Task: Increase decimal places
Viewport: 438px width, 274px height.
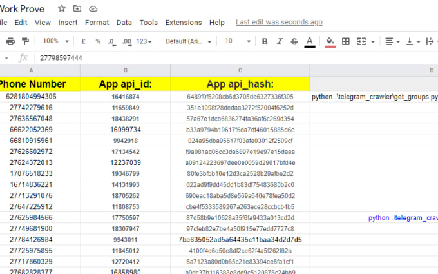Action: tap(127, 42)
